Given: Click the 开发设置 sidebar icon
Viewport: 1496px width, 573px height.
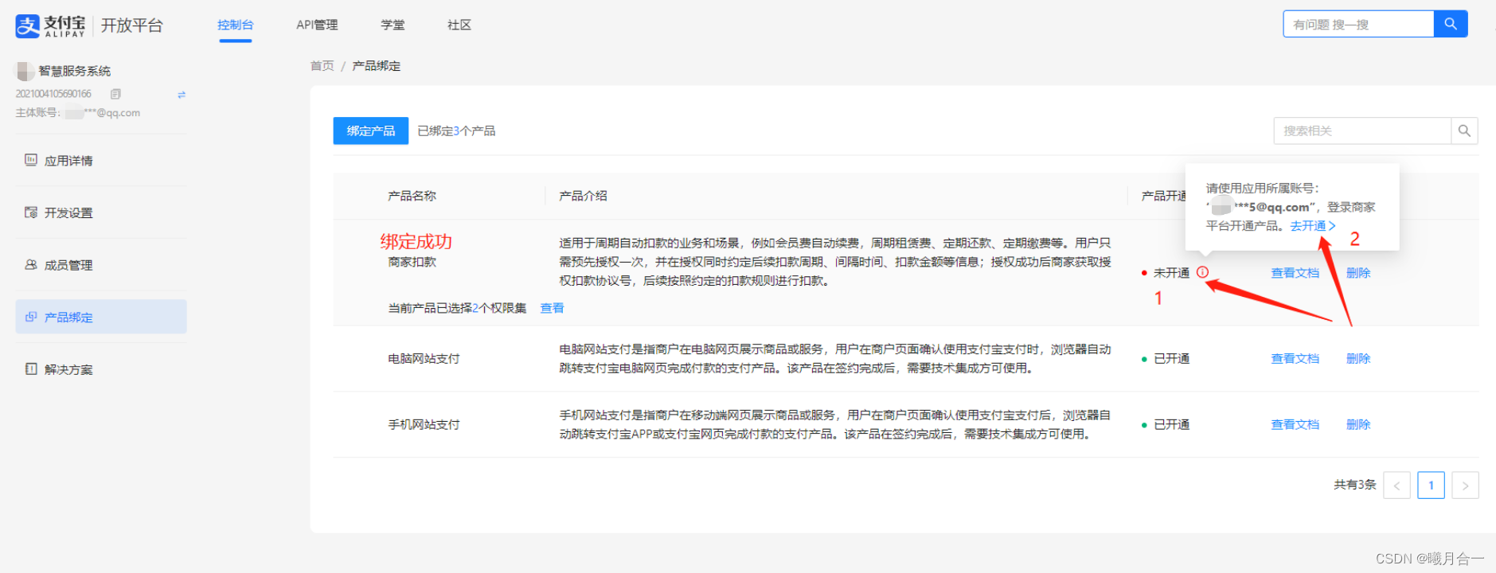Looking at the screenshot, I should point(31,212).
